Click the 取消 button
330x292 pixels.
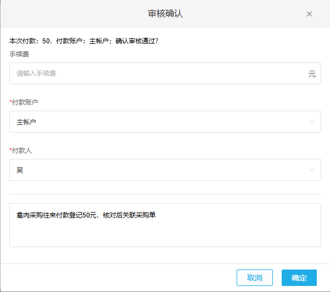tap(255, 278)
